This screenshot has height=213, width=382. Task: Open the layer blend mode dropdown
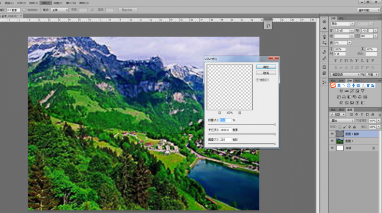(x=342, y=121)
